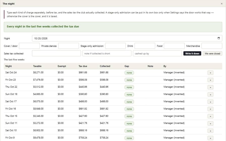Click the We were closed button
This screenshot has width=226, height=141.
point(212,54)
